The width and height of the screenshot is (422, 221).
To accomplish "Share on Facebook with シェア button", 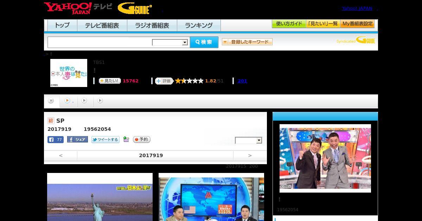I will pyautogui.click(x=77, y=140).
